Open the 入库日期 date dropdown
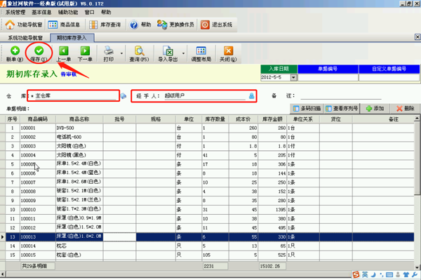421x280 pixels. coord(293,78)
